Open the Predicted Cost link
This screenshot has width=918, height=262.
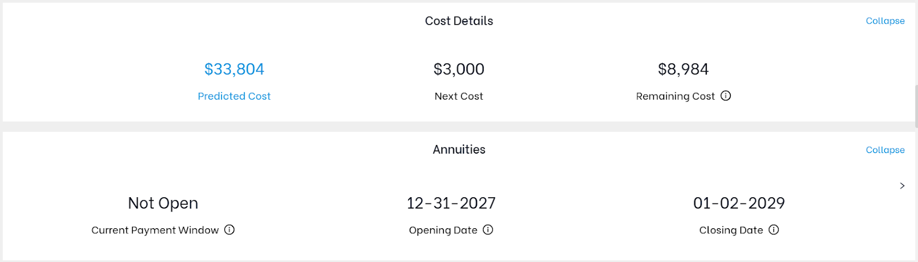tap(234, 96)
